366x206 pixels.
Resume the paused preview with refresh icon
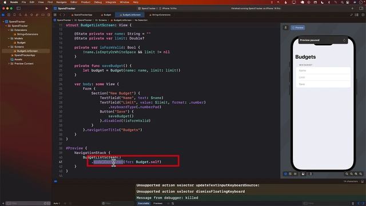tap(344, 40)
